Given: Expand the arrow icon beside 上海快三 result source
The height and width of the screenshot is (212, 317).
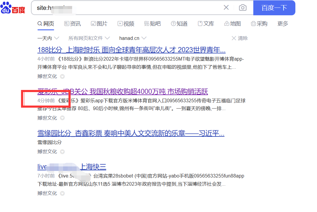Looking at the screenshot, I should (62, 193).
